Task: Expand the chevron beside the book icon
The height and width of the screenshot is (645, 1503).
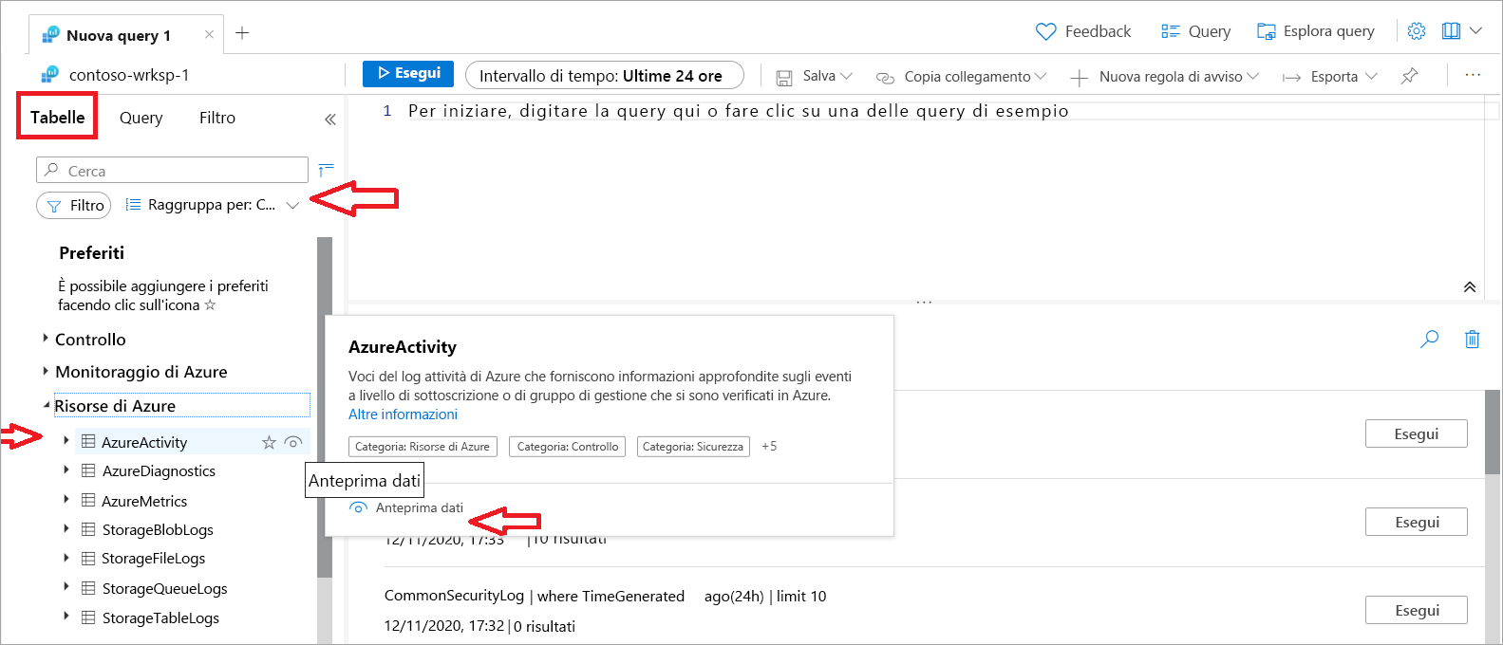Action: click(x=1475, y=31)
